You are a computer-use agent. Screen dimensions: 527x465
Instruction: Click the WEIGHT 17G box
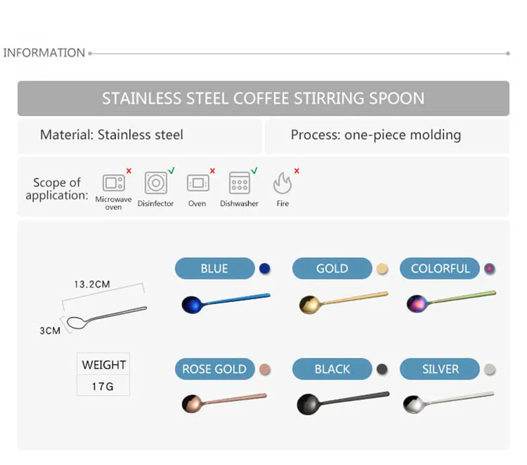(x=103, y=374)
